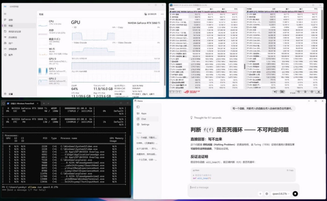The image size is (327, 201).
Task: Open new tab in Windows Terminal
Action: click(44, 104)
